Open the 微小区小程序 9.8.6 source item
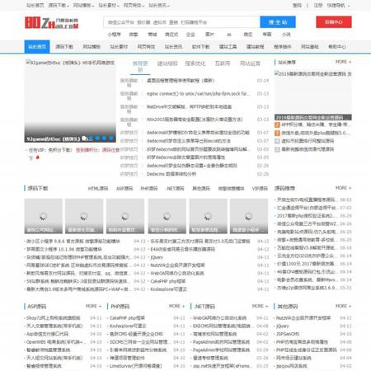This screenshot has width=371, height=371. [73, 242]
